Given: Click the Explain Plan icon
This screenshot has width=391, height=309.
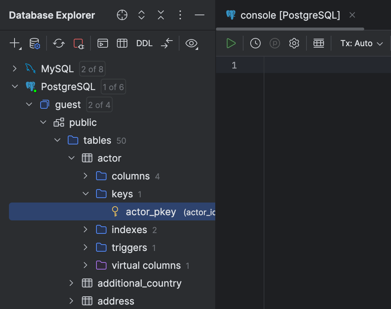Looking at the screenshot, I should 274,43.
